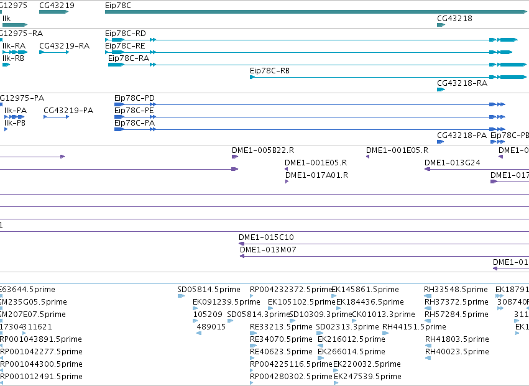Click the CG43219-RA transcript label

[x=65, y=46]
